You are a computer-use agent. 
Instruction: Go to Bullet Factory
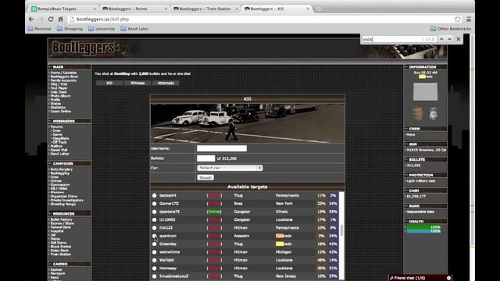[62, 219]
